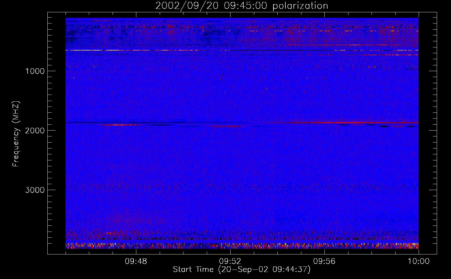Select the 3000 frequency axis label
Image resolution: width=451 pixels, height=279 pixels.
point(35,190)
